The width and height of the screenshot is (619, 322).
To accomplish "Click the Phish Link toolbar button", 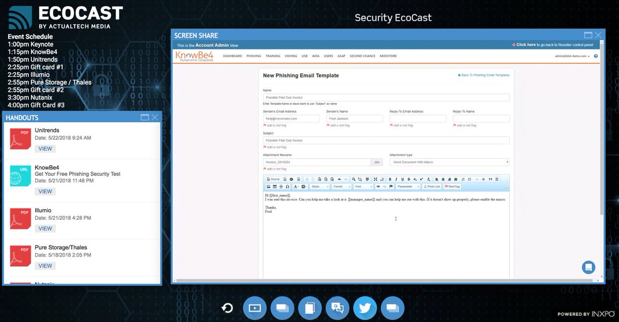I will tap(432, 186).
